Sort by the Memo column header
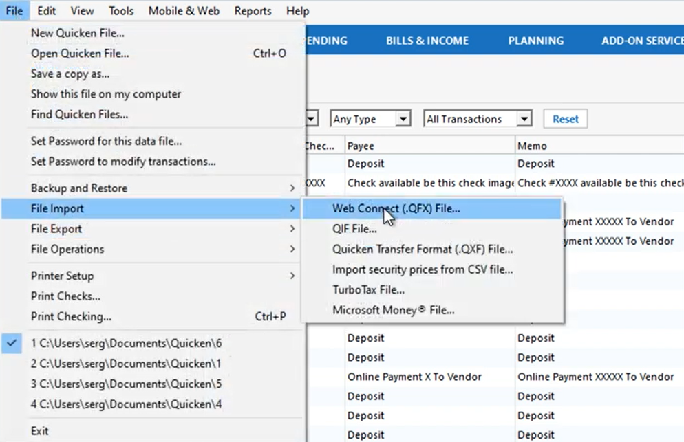 pyautogui.click(x=599, y=146)
